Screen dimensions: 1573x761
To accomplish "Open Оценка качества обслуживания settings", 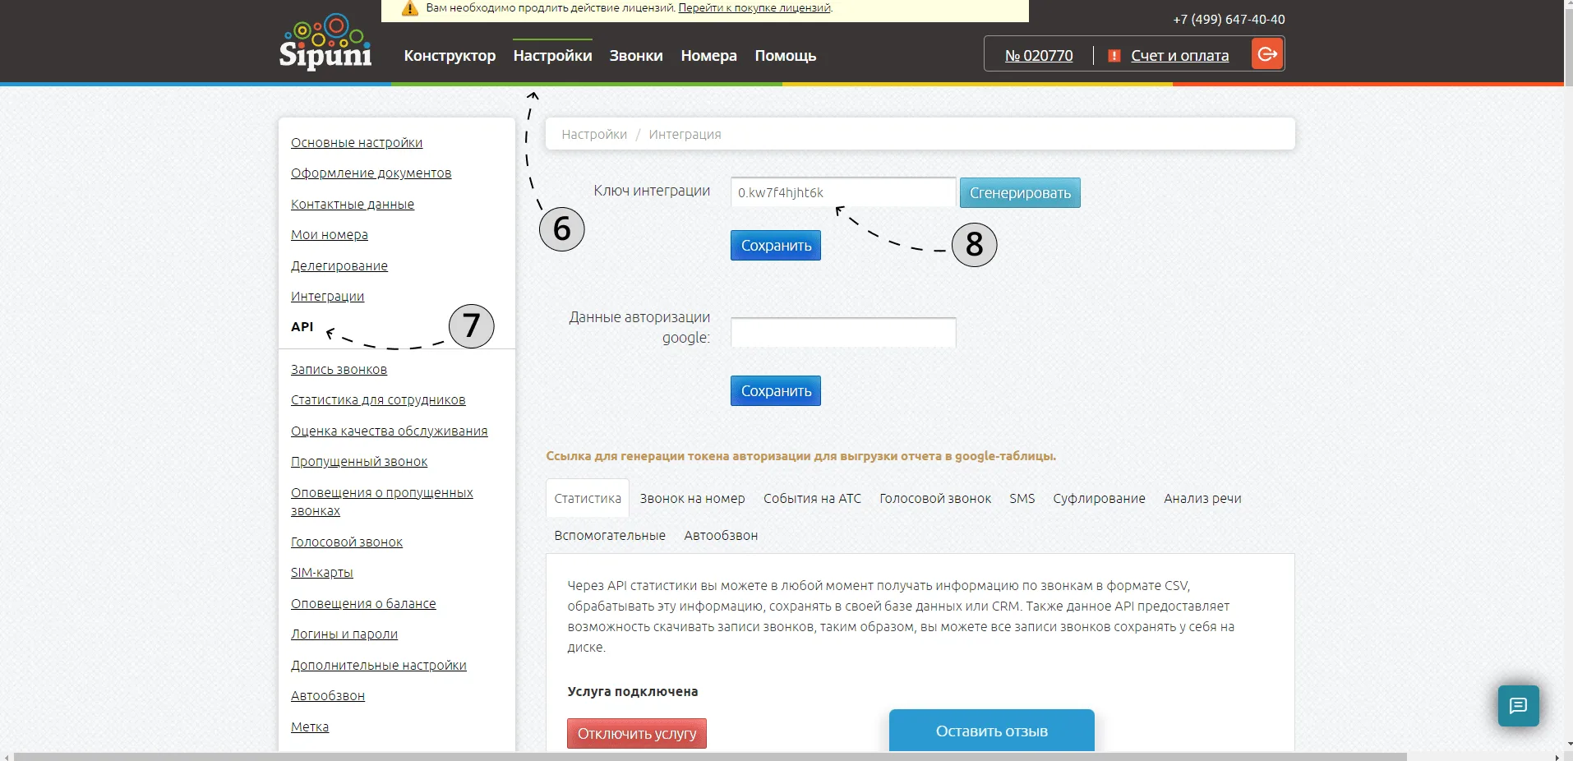I will (x=389, y=431).
